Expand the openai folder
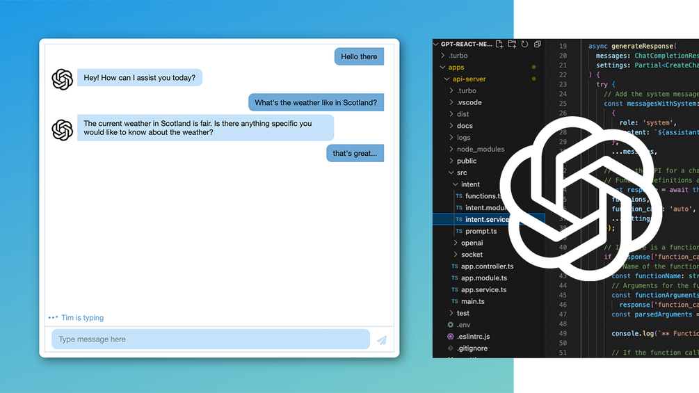Screen dimensions: 699x393 (455, 243)
